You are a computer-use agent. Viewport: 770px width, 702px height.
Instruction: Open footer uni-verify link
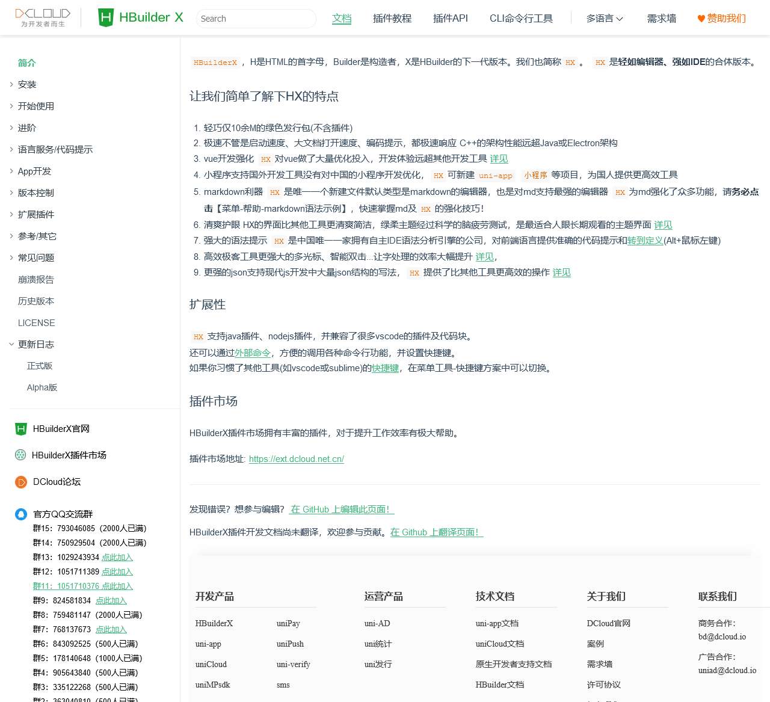[294, 665]
